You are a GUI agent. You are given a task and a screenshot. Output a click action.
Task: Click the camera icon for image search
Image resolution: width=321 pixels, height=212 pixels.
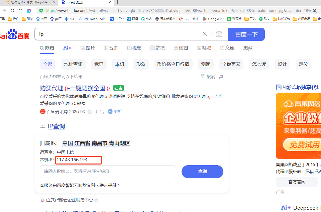tap(219, 34)
